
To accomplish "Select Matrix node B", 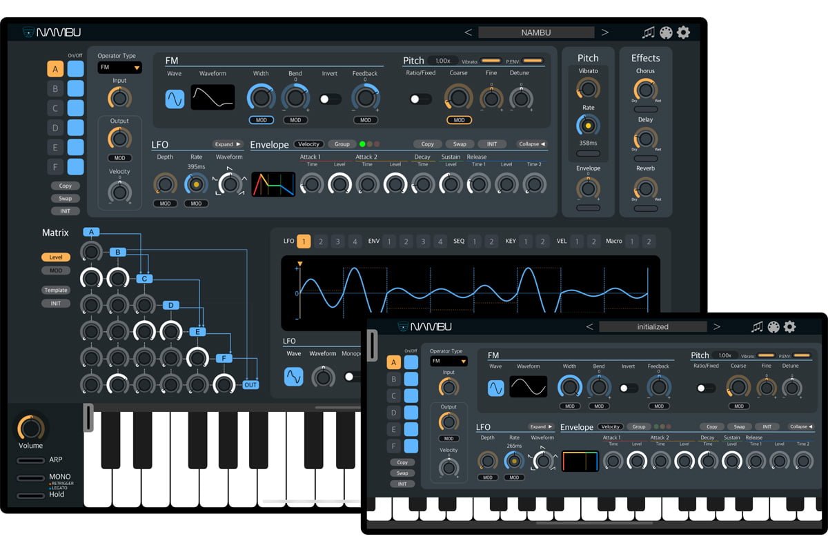I will click(117, 253).
